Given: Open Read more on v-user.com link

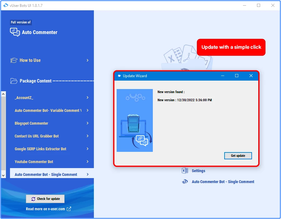Looking at the screenshot, I should (x=45, y=209).
